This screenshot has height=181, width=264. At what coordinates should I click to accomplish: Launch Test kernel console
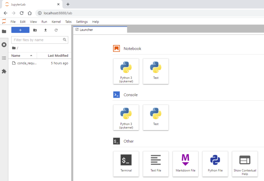(156, 117)
